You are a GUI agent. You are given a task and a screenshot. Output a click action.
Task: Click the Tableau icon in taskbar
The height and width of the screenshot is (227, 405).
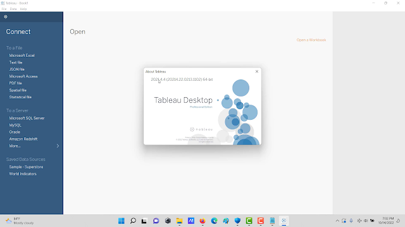pyautogui.click(x=284, y=221)
